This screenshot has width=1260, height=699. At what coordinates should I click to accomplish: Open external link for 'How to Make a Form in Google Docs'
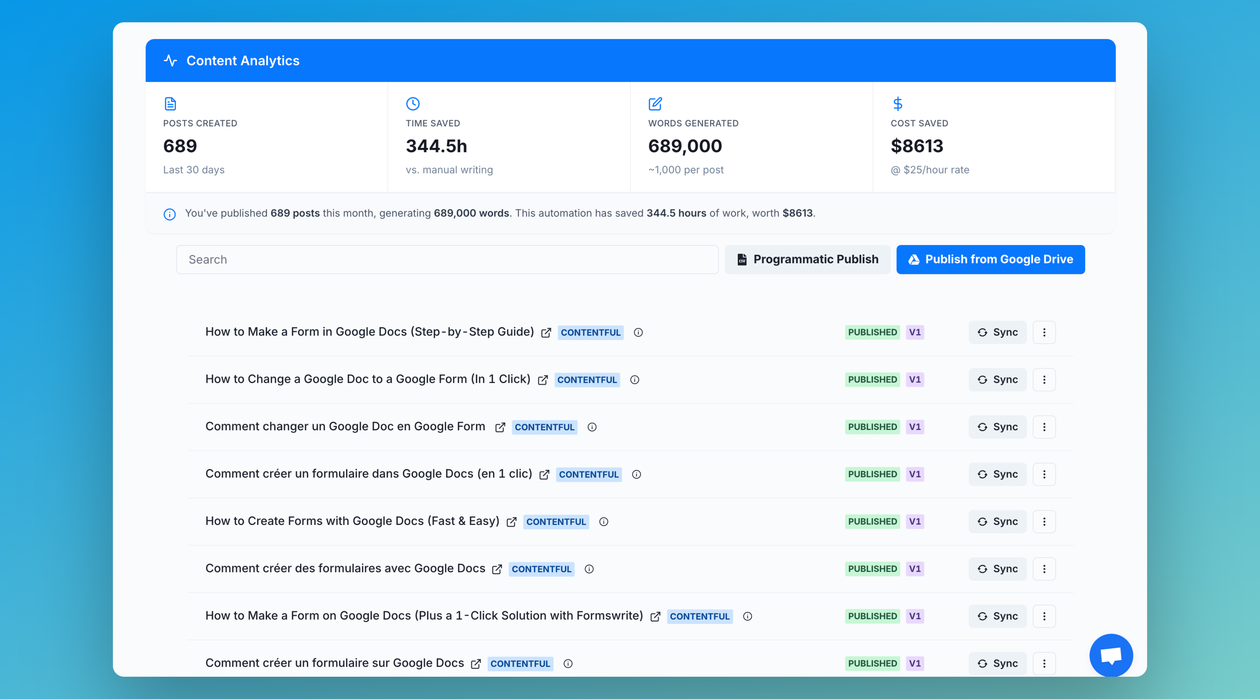coord(546,333)
